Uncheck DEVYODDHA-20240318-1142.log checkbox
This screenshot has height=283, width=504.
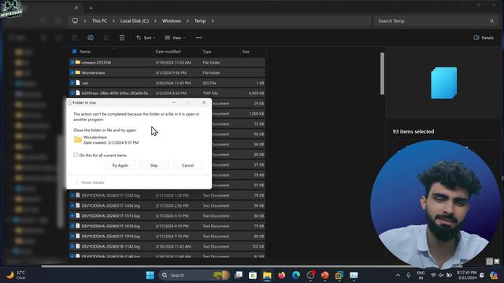click(x=72, y=246)
